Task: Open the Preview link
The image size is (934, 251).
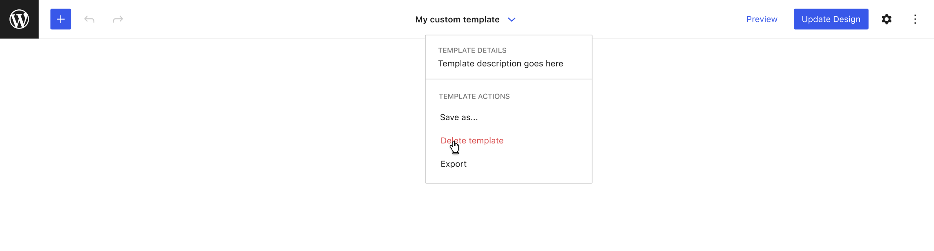Action: pyautogui.click(x=762, y=19)
